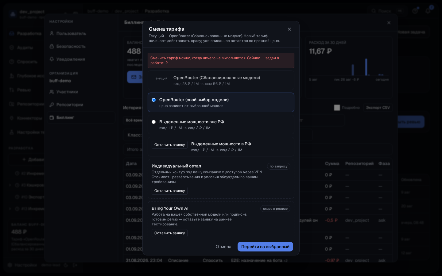
Task: Click the Репозиторий column header
Action: pyautogui.click(x=359, y=163)
